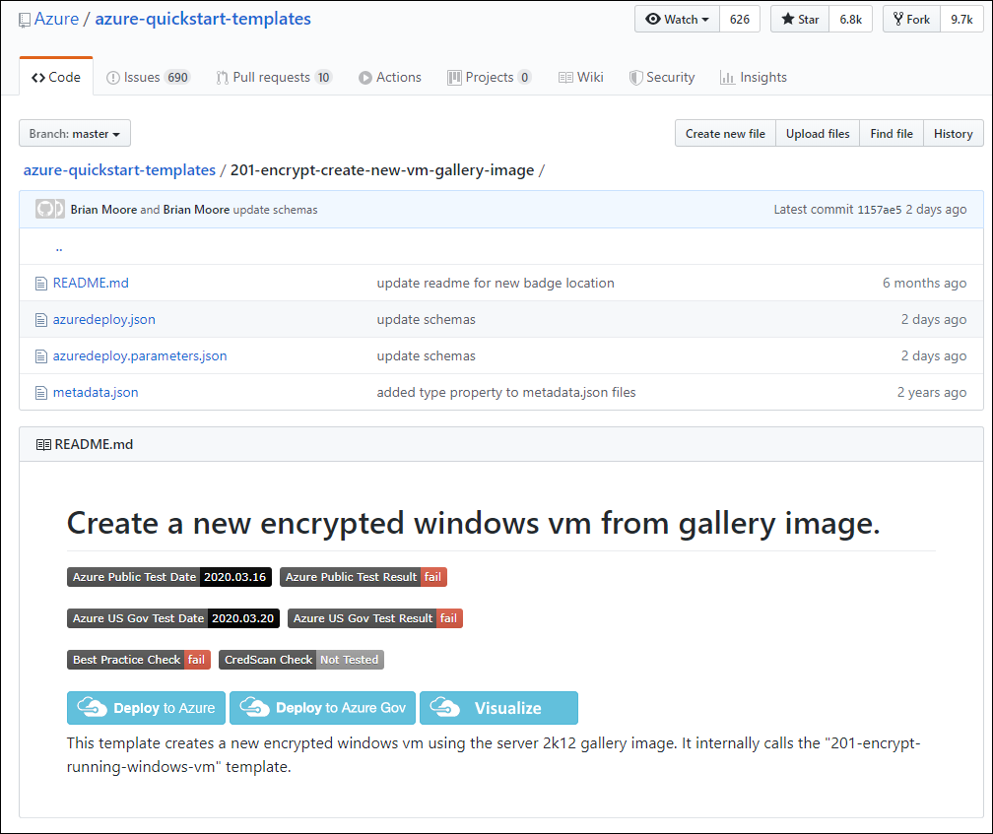Click the Pull requests branch icon
Image resolution: width=993 pixels, height=834 pixels.
click(x=223, y=78)
